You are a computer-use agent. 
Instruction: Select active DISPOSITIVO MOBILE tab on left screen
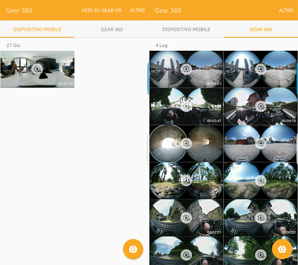[x=37, y=30]
